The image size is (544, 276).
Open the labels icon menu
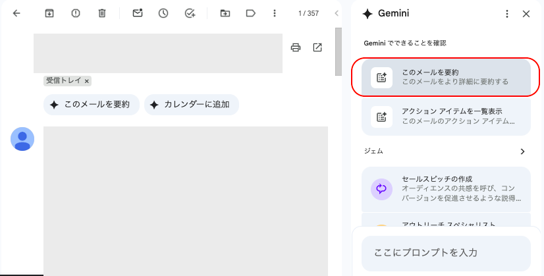(x=250, y=13)
